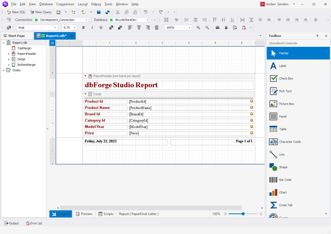Click the New SQL toolbar icon
The image size is (331, 234).
coord(16,12)
